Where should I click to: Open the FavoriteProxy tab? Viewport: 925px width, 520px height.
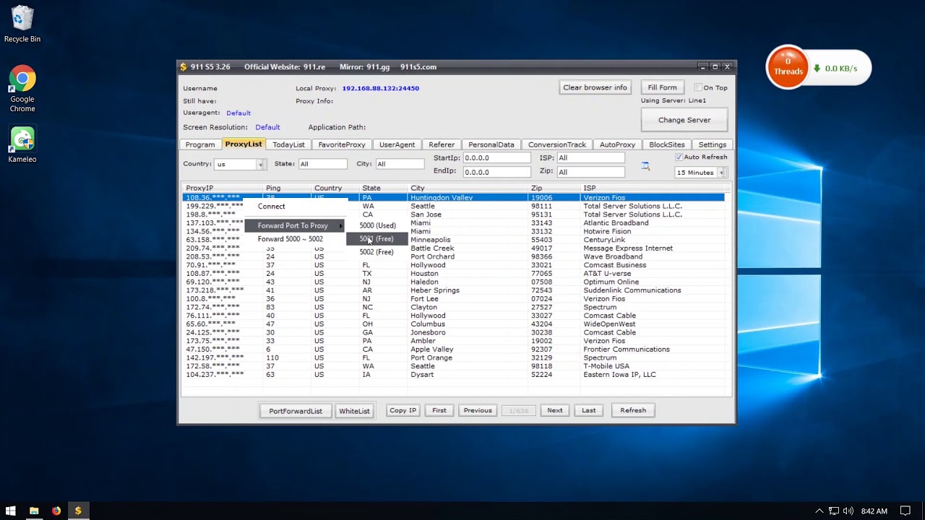coord(342,144)
